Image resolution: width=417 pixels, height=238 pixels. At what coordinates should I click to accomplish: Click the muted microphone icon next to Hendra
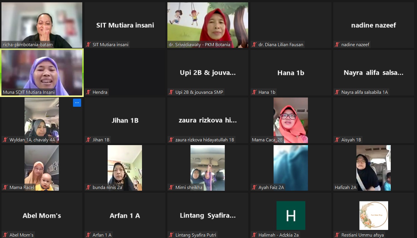(88, 92)
